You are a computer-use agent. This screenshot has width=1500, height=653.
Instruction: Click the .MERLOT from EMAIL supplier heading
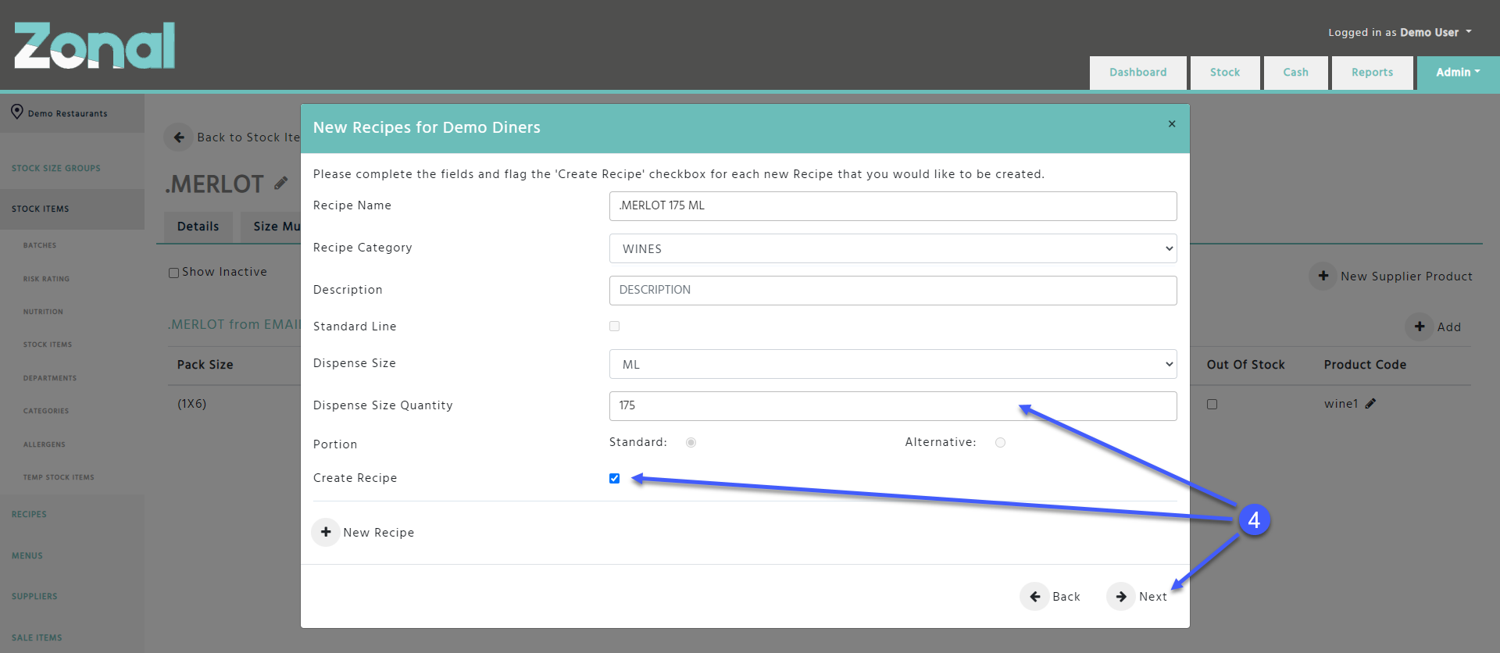click(234, 324)
